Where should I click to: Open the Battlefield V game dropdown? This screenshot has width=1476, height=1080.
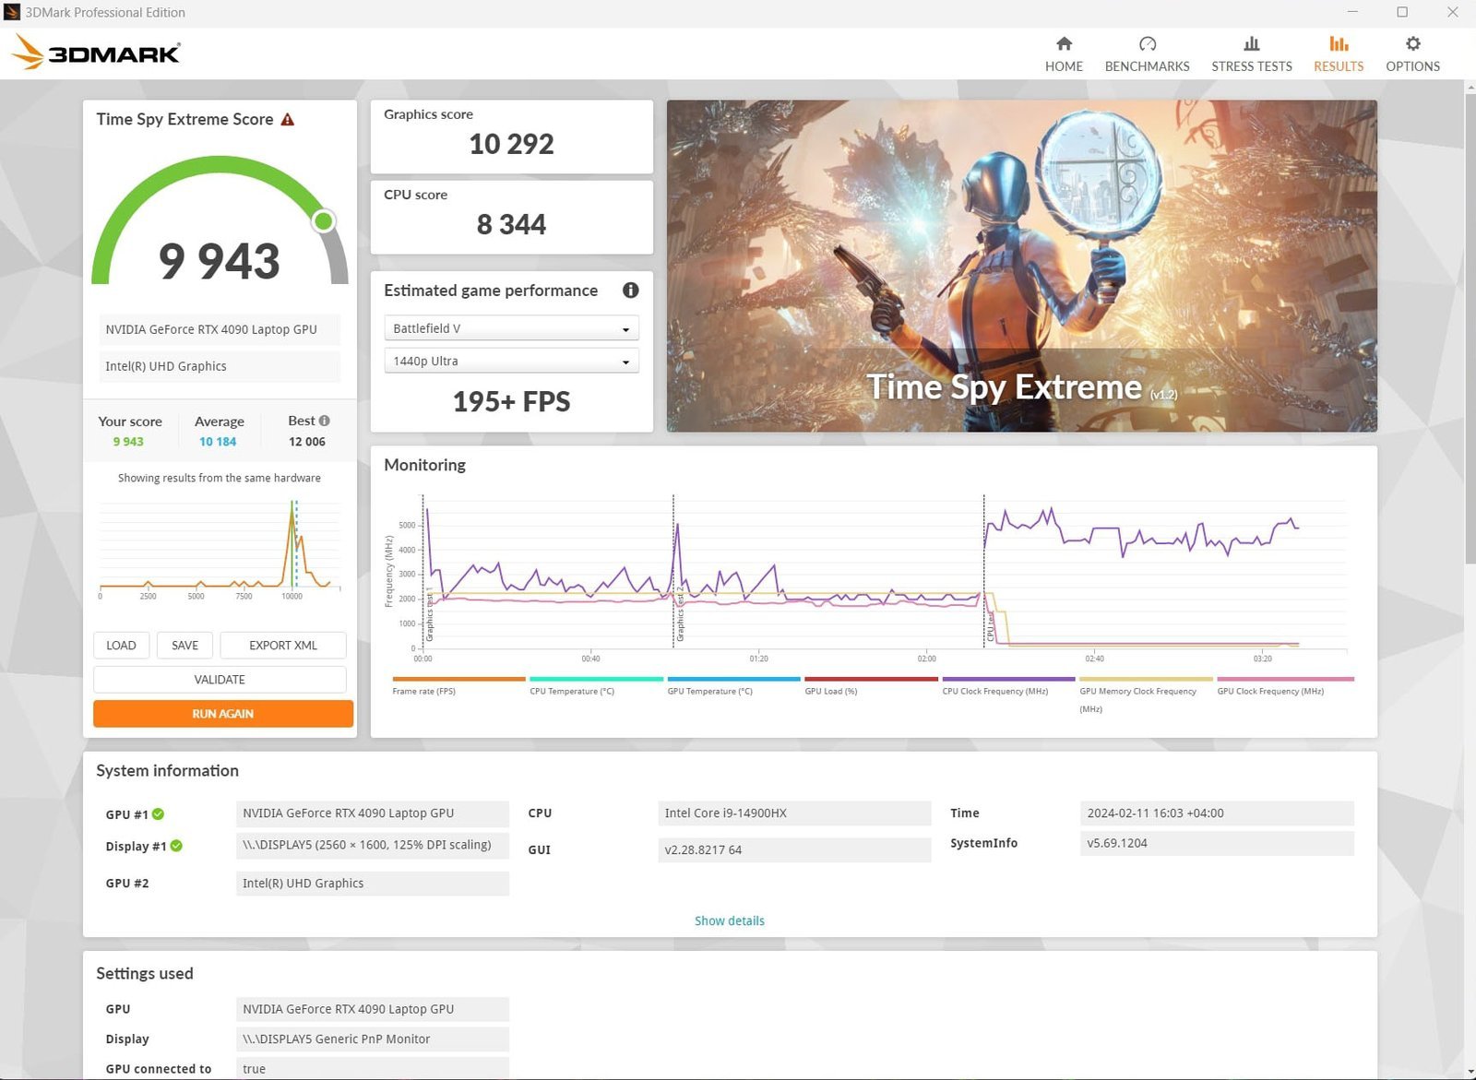[x=511, y=328]
